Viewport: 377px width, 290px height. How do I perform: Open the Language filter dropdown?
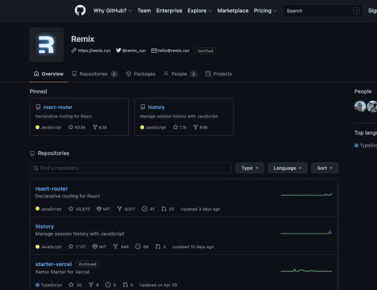[288, 168]
